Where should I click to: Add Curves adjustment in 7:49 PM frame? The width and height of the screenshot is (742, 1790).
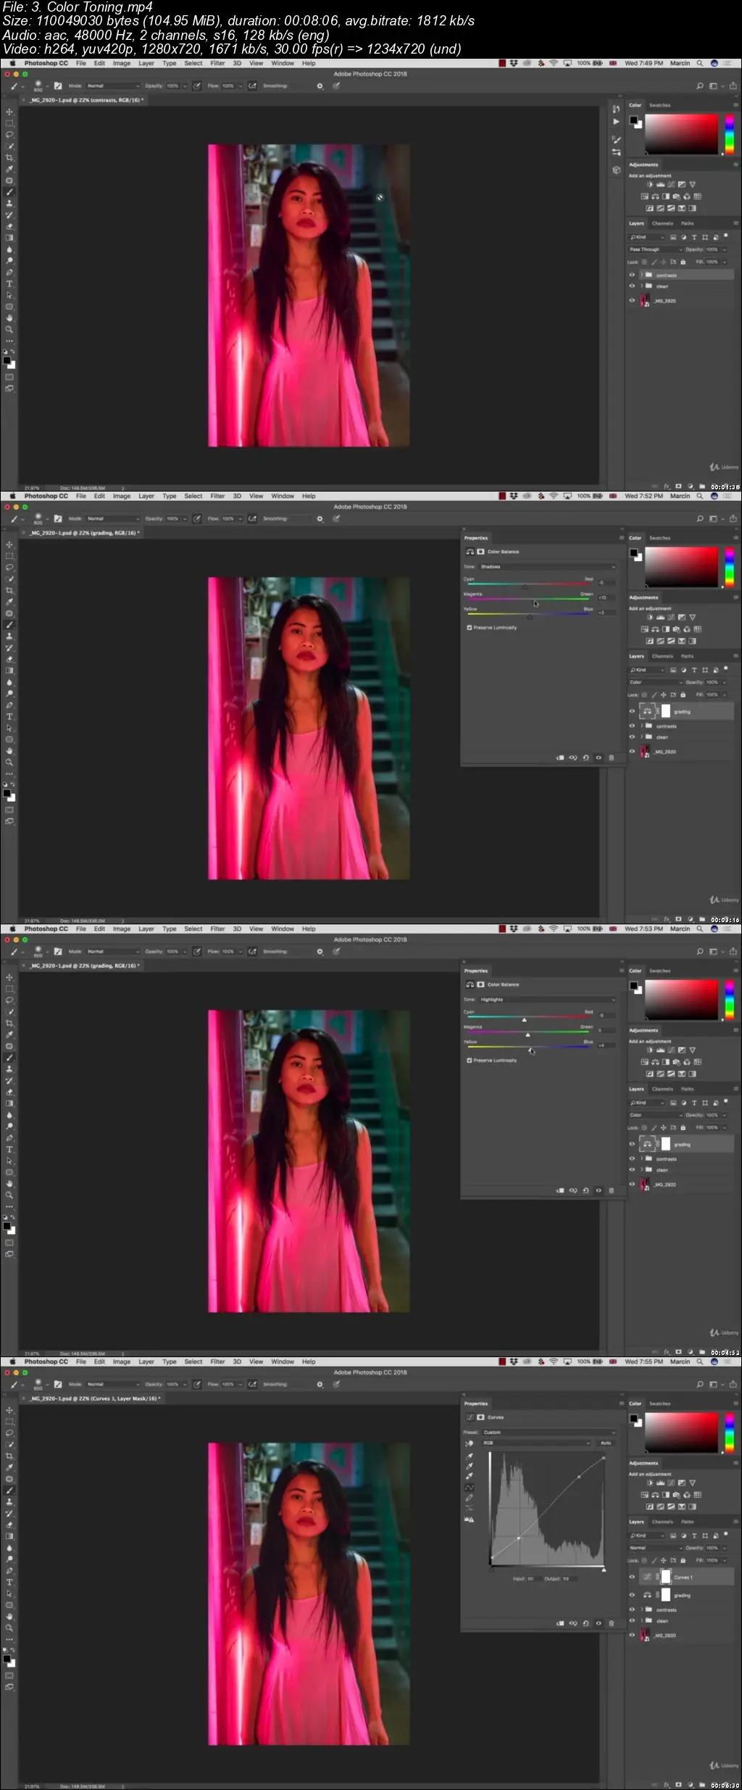[671, 184]
